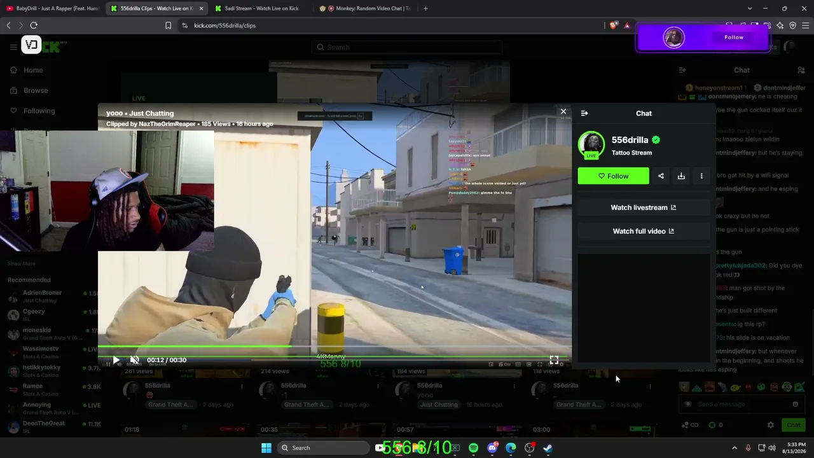The height and width of the screenshot is (458, 814).
Task: Collapse the background page Chat panel
Action: (682, 70)
